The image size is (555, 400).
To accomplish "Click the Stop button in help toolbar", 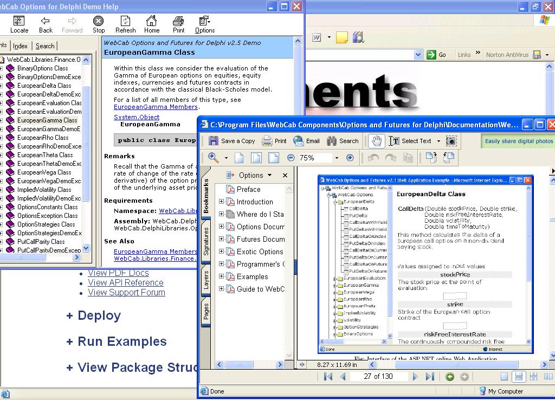I will 99,25.
